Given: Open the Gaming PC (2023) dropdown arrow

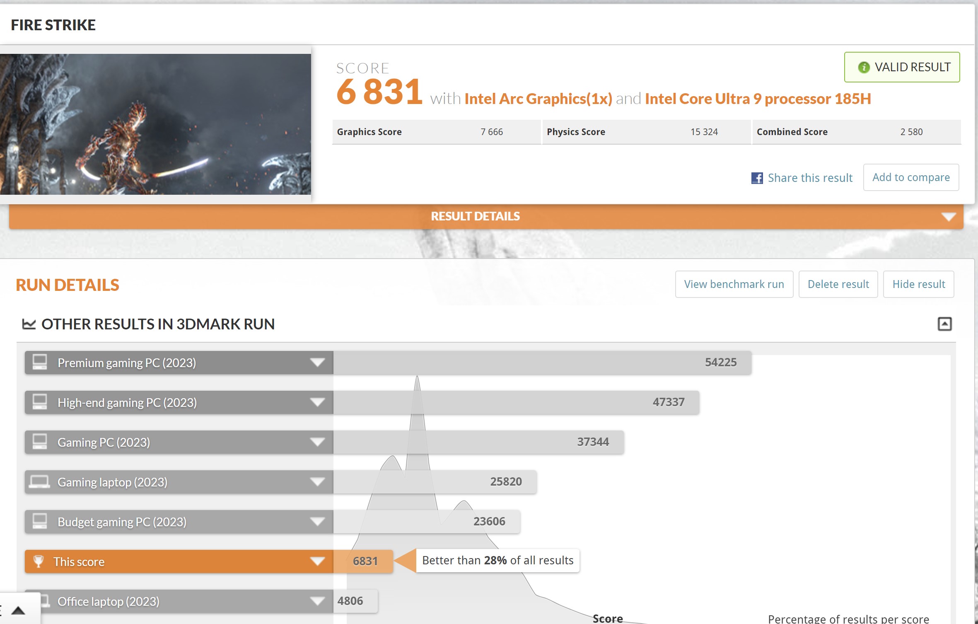Looking at the screenshot, I should click(317, 442).
